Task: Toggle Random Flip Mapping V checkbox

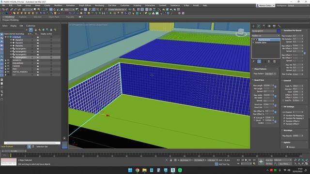Action: tap(284, 118)
